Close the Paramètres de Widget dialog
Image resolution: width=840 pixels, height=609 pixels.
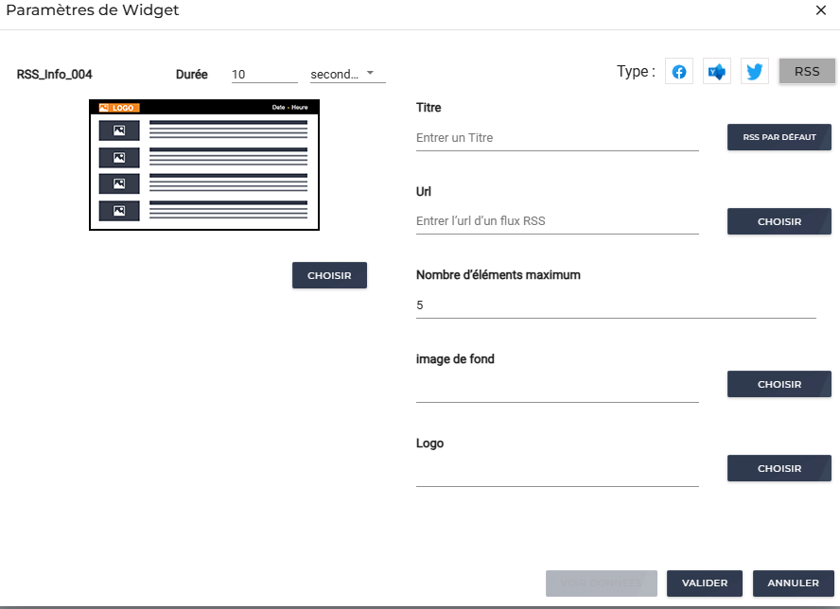tap(820, 10)
